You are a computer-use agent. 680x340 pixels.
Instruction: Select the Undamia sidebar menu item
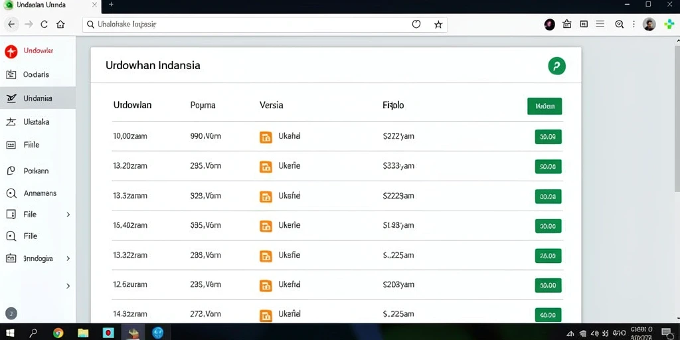pos(38,98)
